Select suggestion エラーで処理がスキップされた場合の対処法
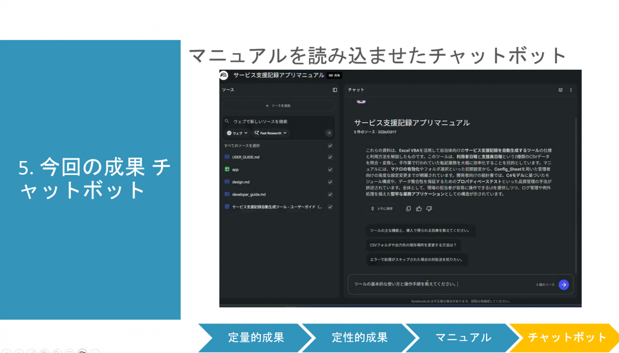The width and height of the screenshot is (619, 353). point(416,260)
